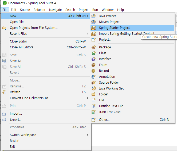This screenshot has width=177, height=151.
Task: Open the Source menu
Action: click(x=25, y=10)
